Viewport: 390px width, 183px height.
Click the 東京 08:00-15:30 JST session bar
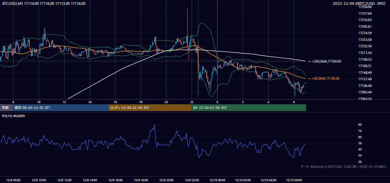(x=60, y=108)
